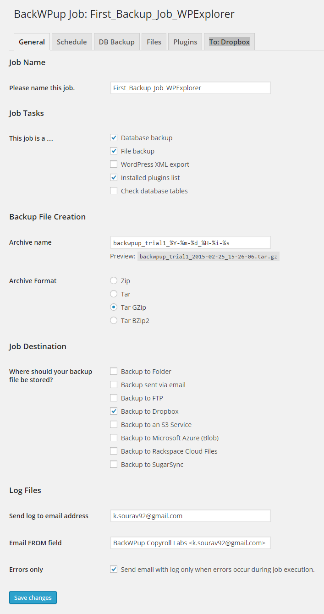Switch to the Schedule tab

[x=71, y=42]
